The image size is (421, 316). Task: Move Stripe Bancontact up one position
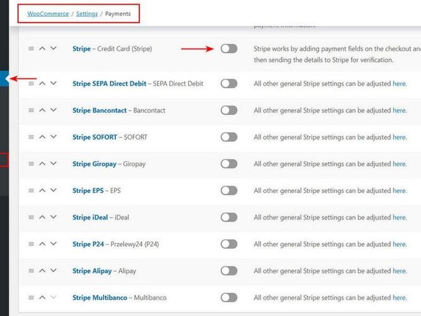[43, 110]
